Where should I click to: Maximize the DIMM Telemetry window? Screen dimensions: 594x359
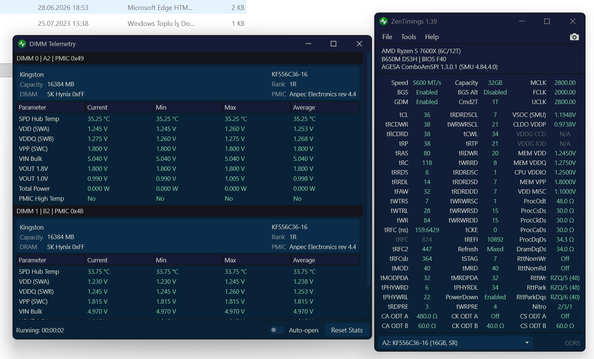pos(333,44)
